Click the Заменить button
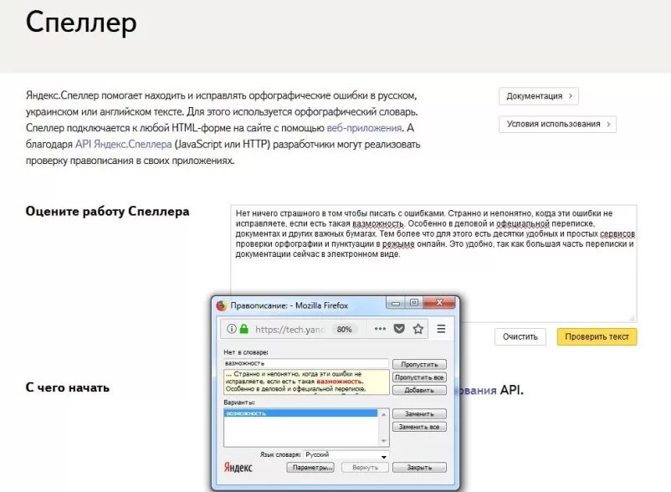This screenshot has width=671, height=492. tap(419, 414)
